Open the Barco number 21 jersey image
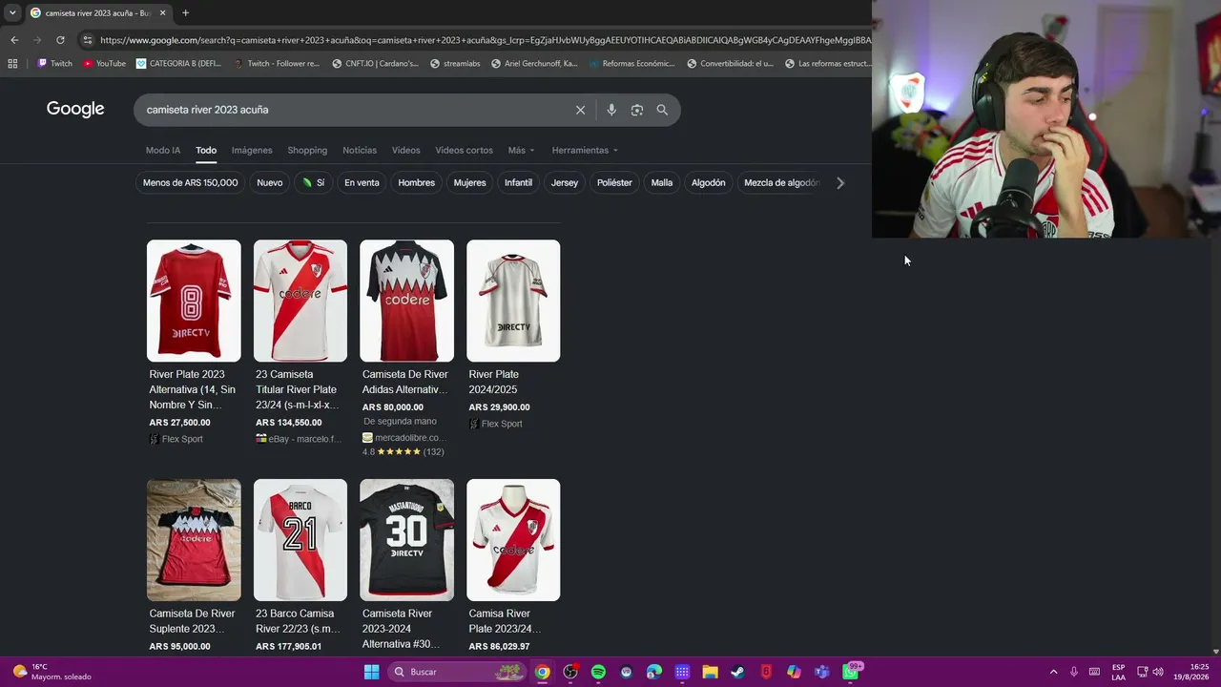1221x687 pixels. click(300, 540)
